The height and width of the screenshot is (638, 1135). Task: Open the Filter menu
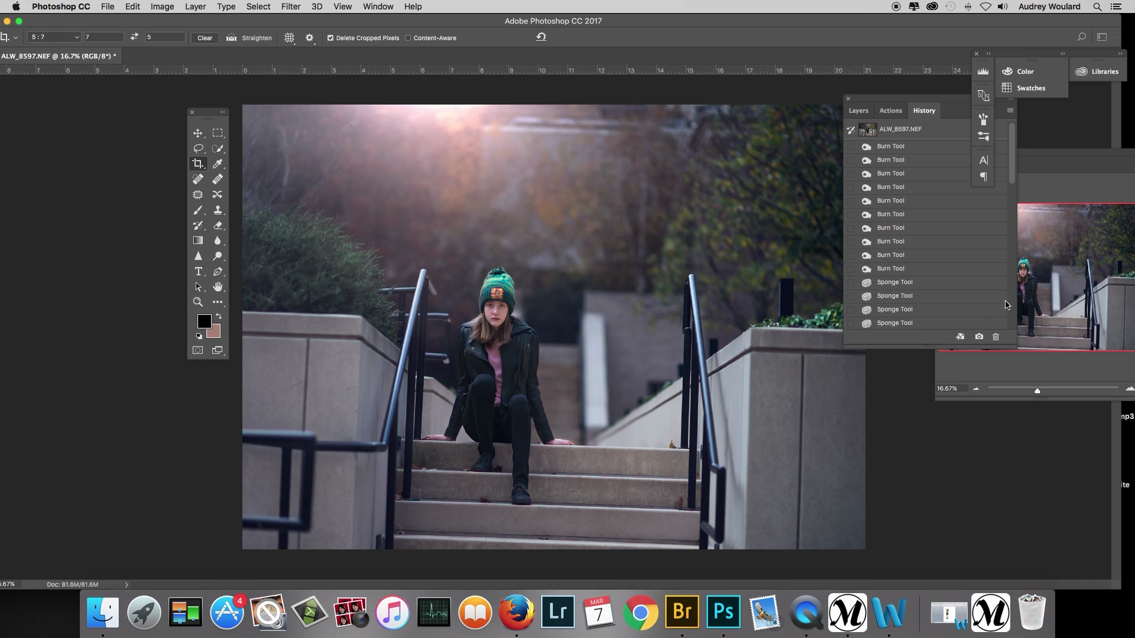[x=290, y=6]
